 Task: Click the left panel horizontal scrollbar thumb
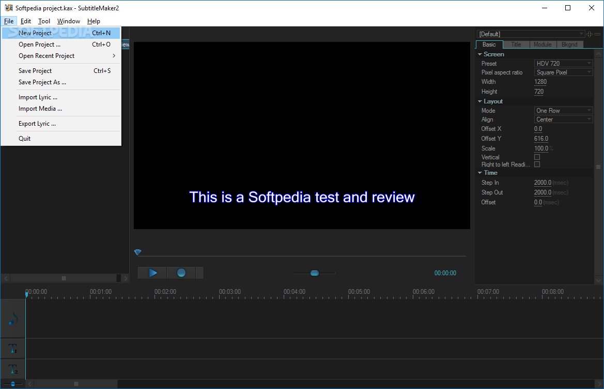click(x=64, y=278)
